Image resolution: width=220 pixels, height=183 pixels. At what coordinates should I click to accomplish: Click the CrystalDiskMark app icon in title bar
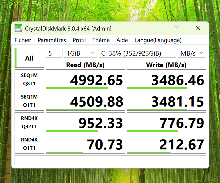(x=18, y=28)
